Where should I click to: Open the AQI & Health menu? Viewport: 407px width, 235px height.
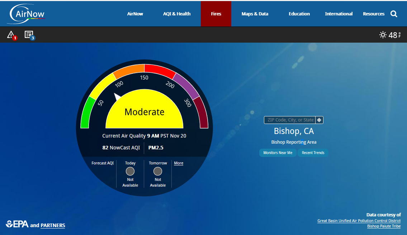pos(177,14)
